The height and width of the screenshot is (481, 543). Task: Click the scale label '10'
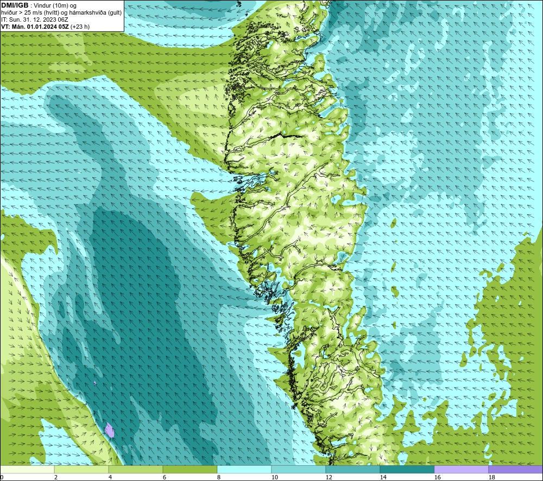274,478
